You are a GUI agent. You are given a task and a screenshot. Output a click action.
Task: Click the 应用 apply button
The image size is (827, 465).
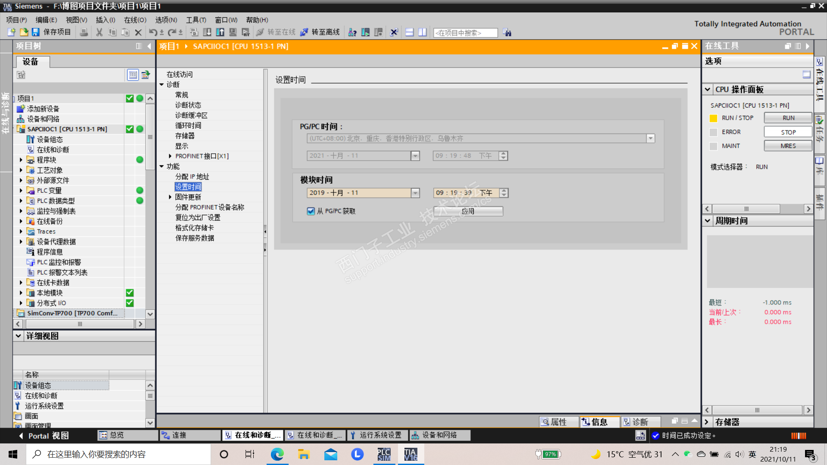(468, 211)
